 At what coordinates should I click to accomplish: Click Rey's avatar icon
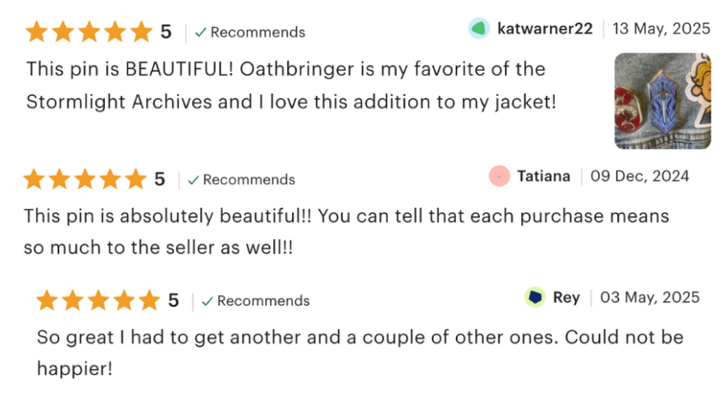coord(535,297)
